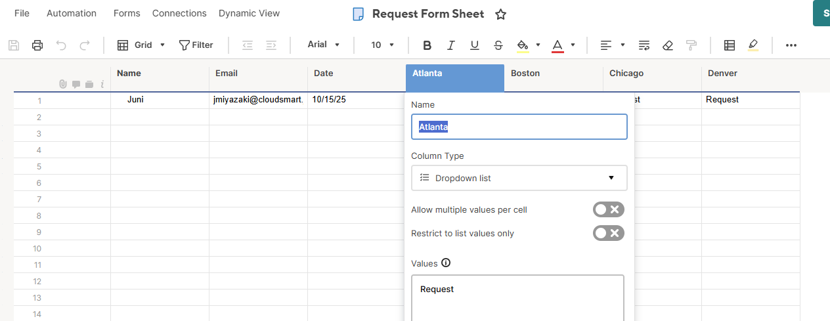Image resolution: width=830 pixels, height=321 pixels.
Task: Open the Automation menu
Action: [x=72, y=13]
